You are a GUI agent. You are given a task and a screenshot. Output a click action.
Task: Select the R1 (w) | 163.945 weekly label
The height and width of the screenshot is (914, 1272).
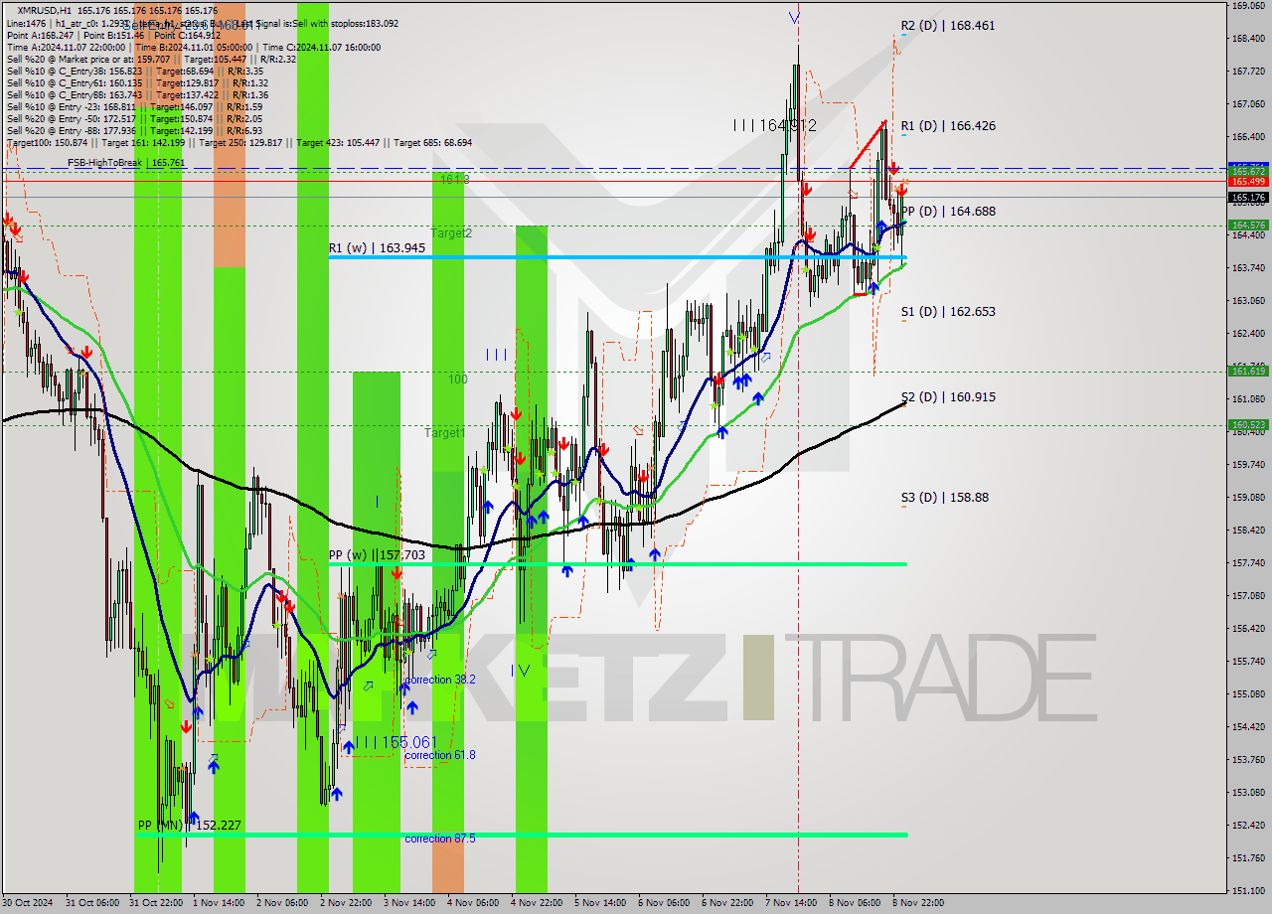378,248
